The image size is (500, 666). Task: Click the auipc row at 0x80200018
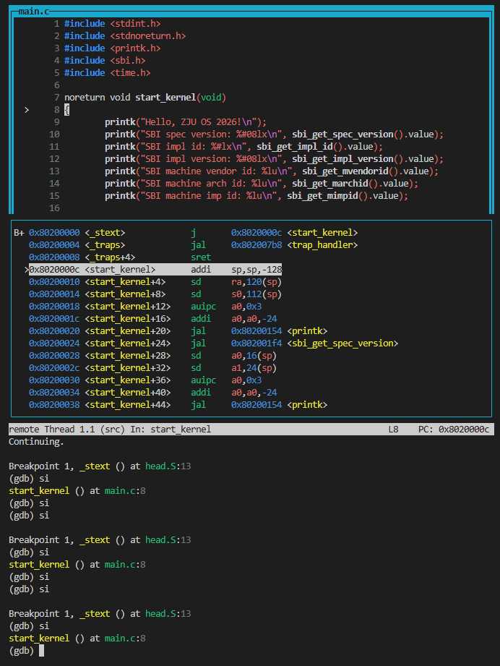coord(145,307)
